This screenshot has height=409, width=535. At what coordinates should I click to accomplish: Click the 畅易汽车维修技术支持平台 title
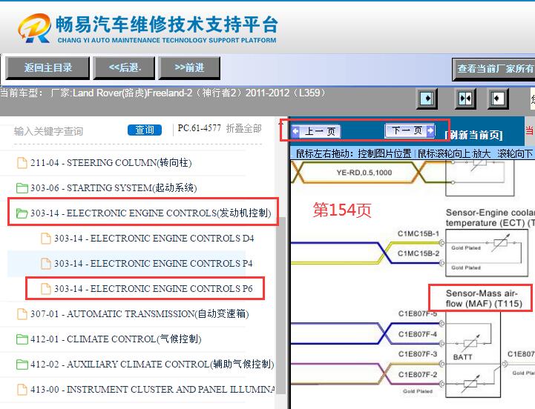click(x=167, y=24)
